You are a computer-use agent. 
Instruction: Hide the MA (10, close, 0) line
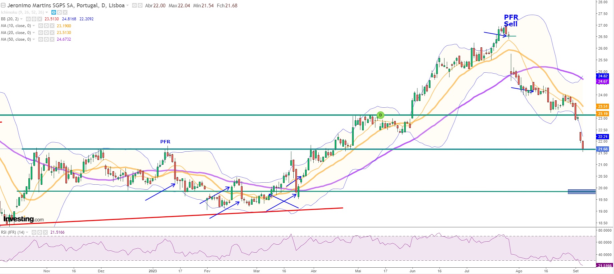40,26
